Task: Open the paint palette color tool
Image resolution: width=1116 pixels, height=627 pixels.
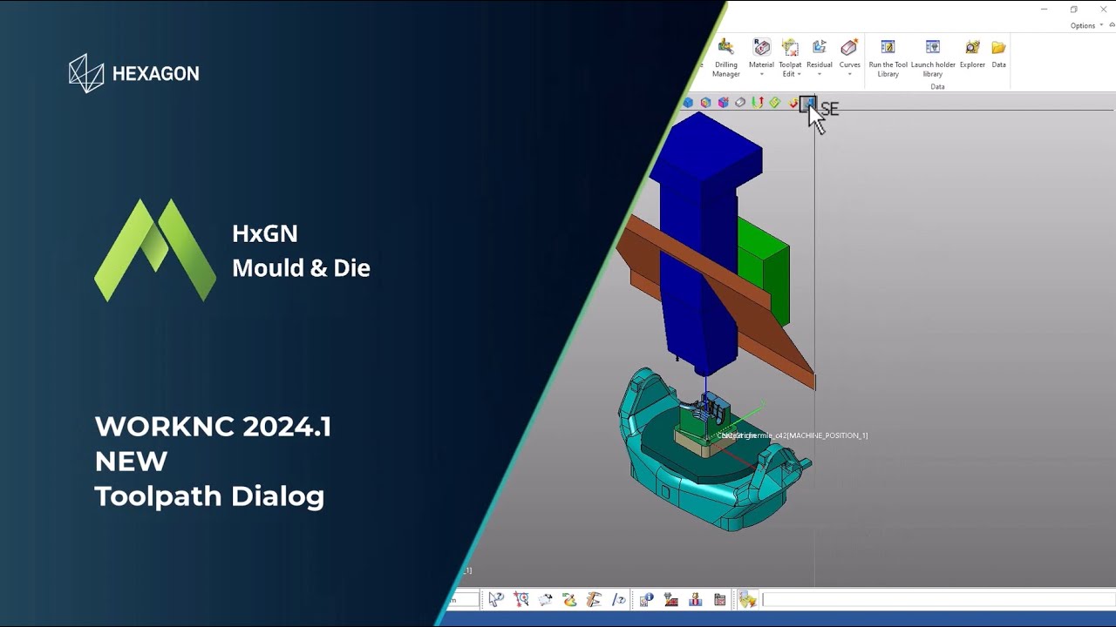Action: click(569, 599)
